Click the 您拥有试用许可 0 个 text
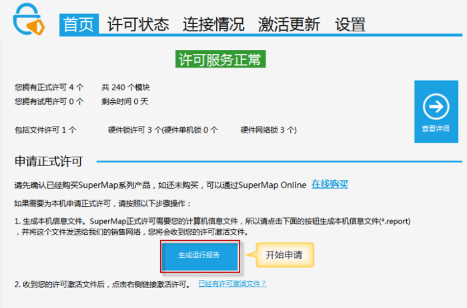 [49, 101]
